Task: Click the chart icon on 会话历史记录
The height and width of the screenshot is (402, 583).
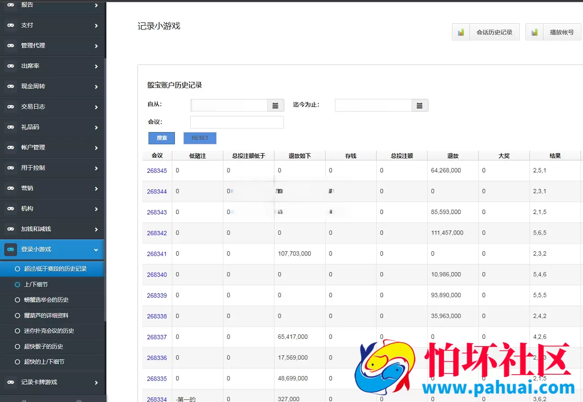Action: coord(461,32)
